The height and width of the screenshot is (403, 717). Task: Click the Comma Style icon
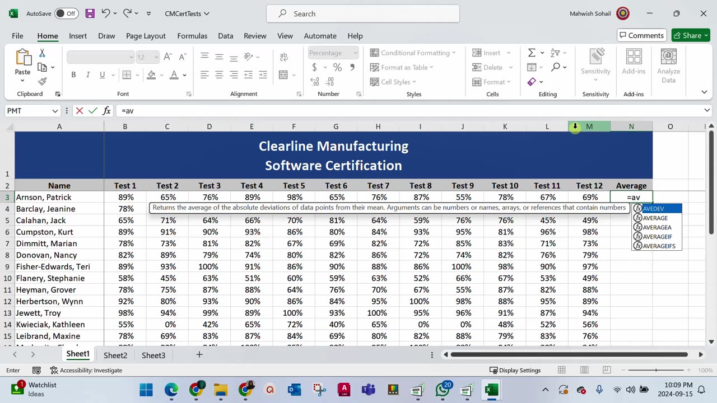(352, 67)
